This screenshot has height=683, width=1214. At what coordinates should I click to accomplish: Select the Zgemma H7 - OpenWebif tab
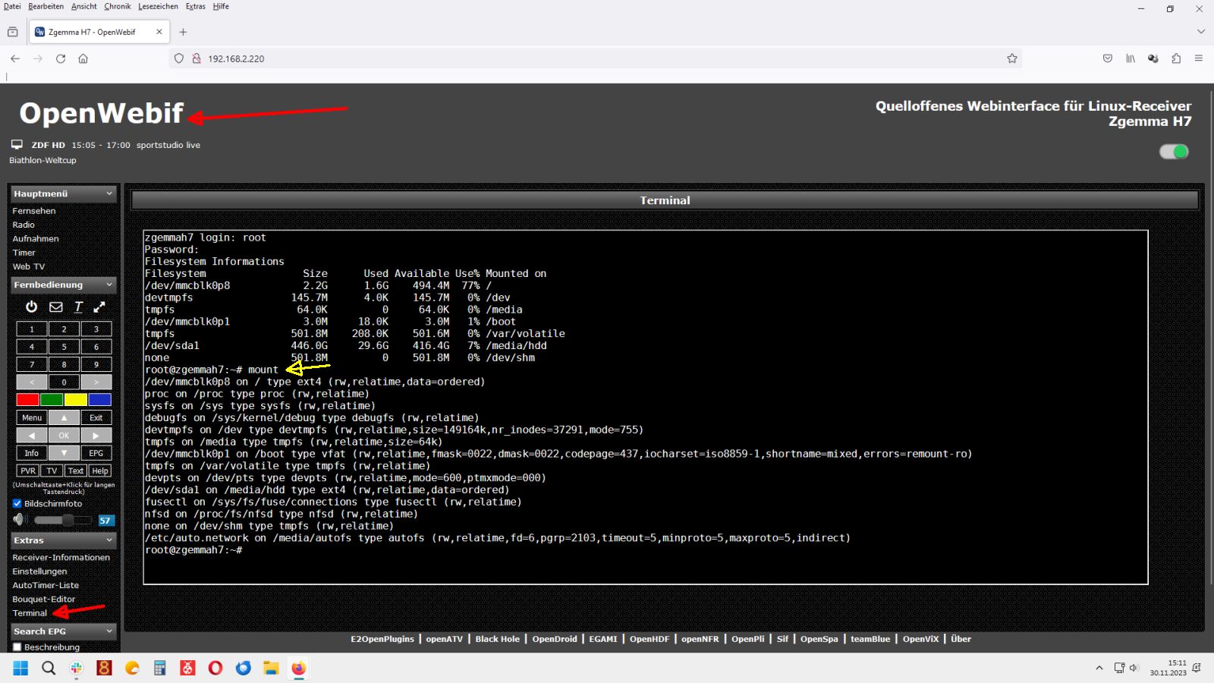pos(99,32)
